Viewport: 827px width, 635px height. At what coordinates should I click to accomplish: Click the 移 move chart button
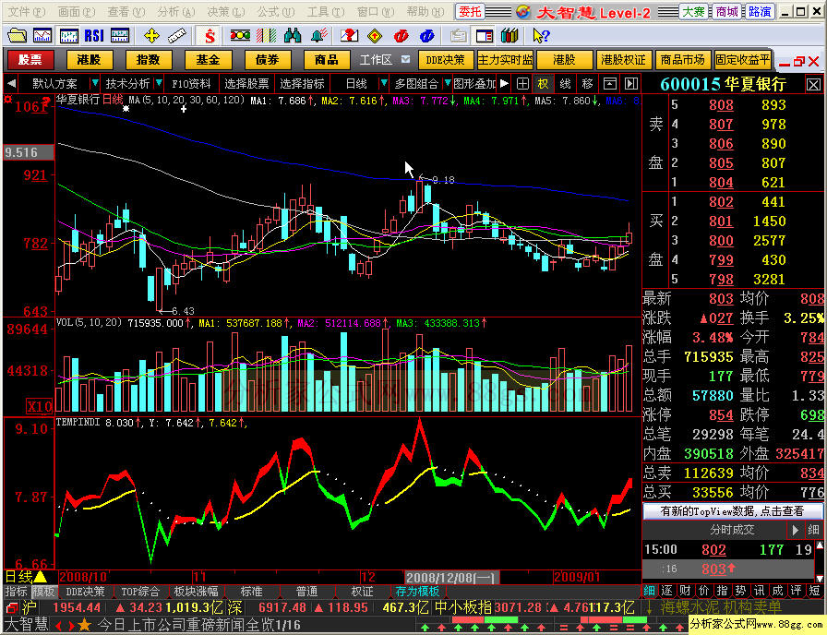588,83
